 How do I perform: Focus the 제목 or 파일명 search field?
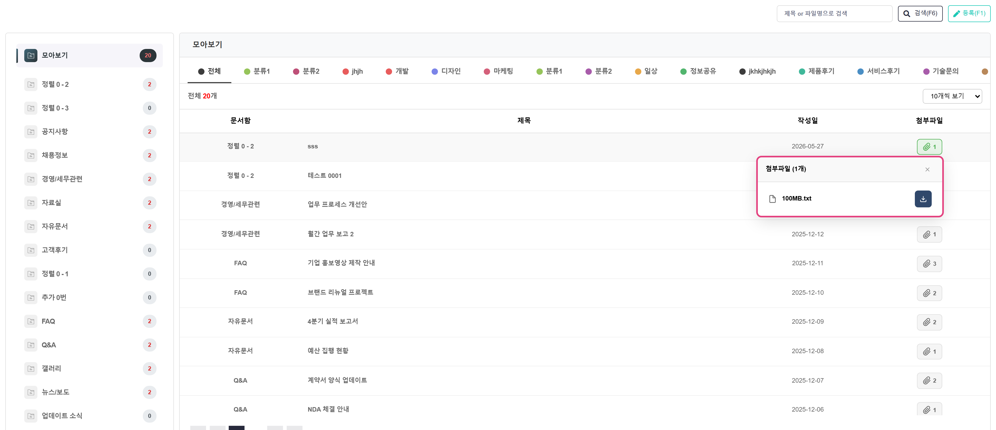pyautogui.click(x=834, y=14)
